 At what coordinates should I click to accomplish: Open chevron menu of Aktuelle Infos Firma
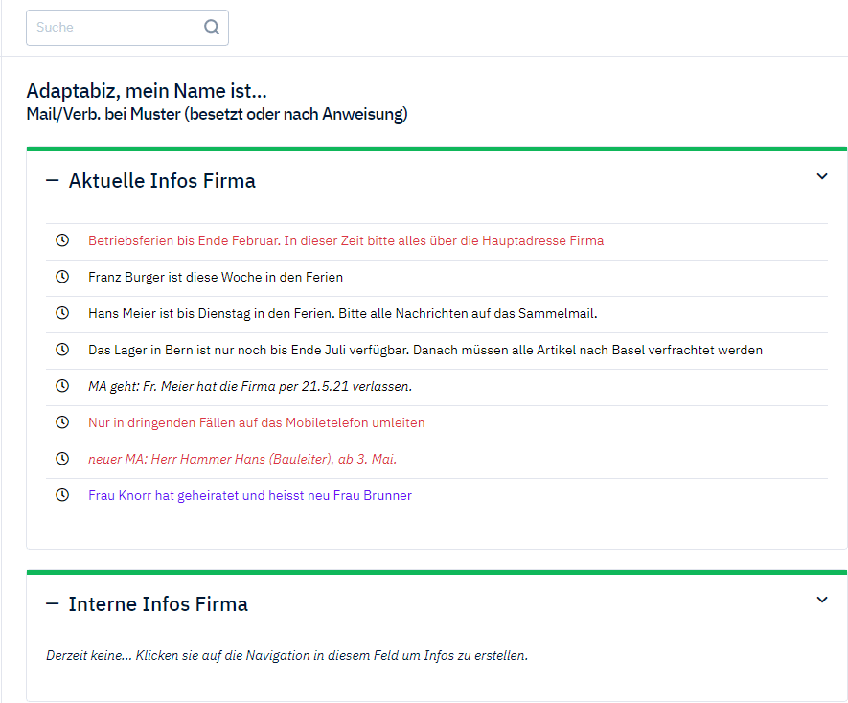821,176
